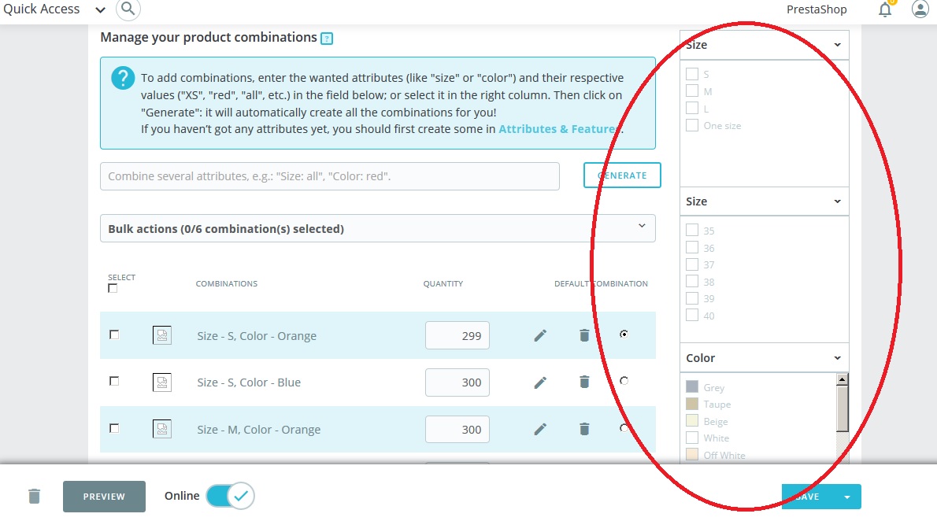Check the Size S, Color Blue row

[x=114, y=381]
